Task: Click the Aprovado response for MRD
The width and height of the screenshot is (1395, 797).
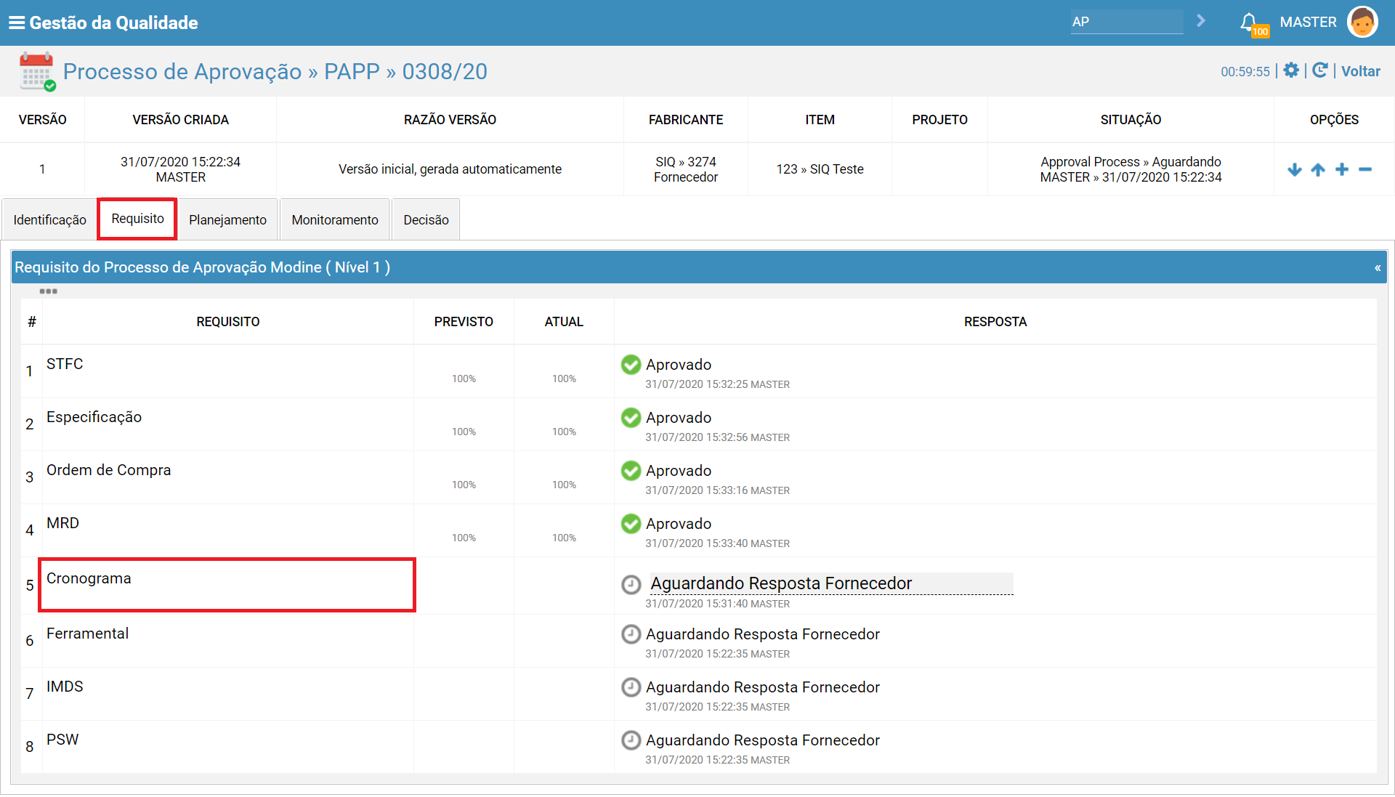Action: coord(678,524)
